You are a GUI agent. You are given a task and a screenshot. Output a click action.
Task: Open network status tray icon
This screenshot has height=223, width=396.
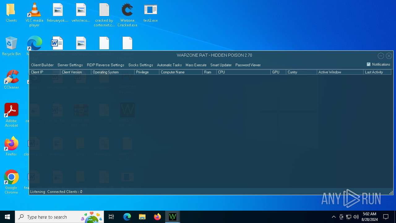[349, 217]
